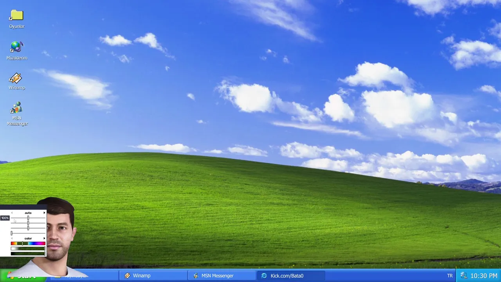The height and width of the screenshot is (282, 501).
Task: Click the right arrow next to color
Action: click(44, 238)
